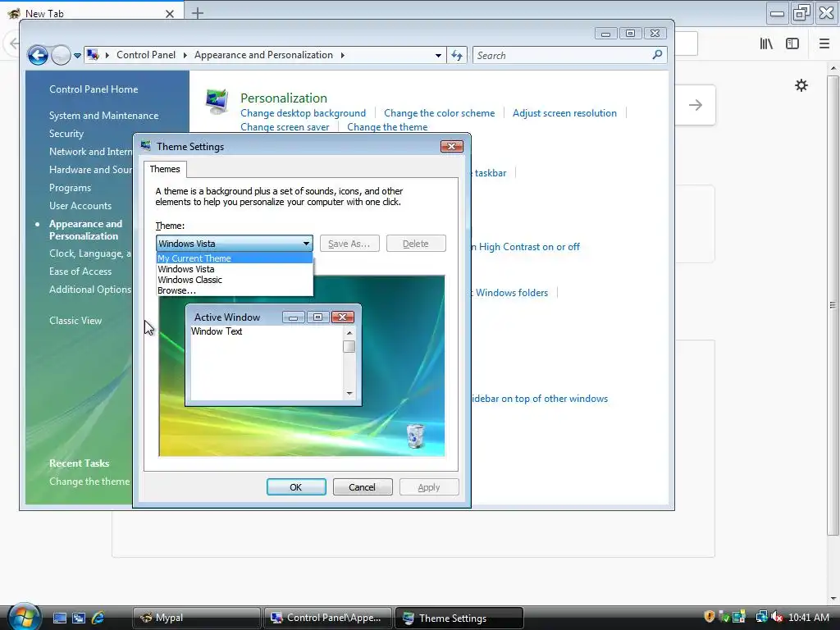840x630 pixels.
Task: Click the Theme Settings title bar icon
Action: pos(146,146)
